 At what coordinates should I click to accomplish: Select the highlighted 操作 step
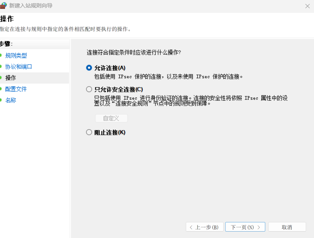coord(11,78)
